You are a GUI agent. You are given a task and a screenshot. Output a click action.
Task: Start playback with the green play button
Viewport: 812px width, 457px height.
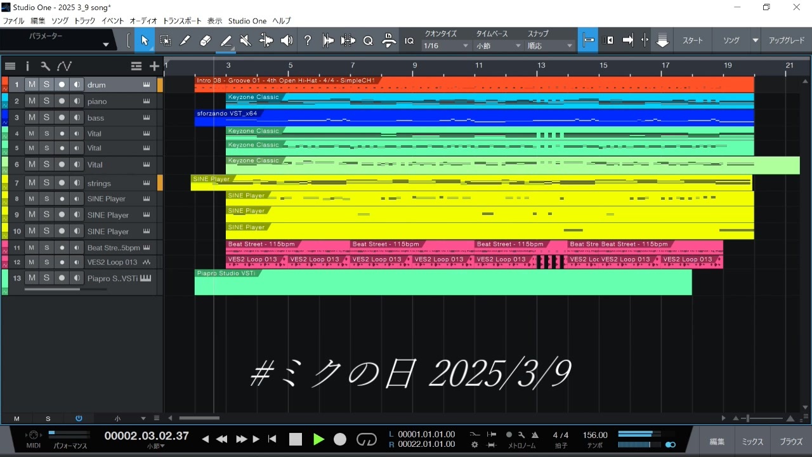[318, 439]
